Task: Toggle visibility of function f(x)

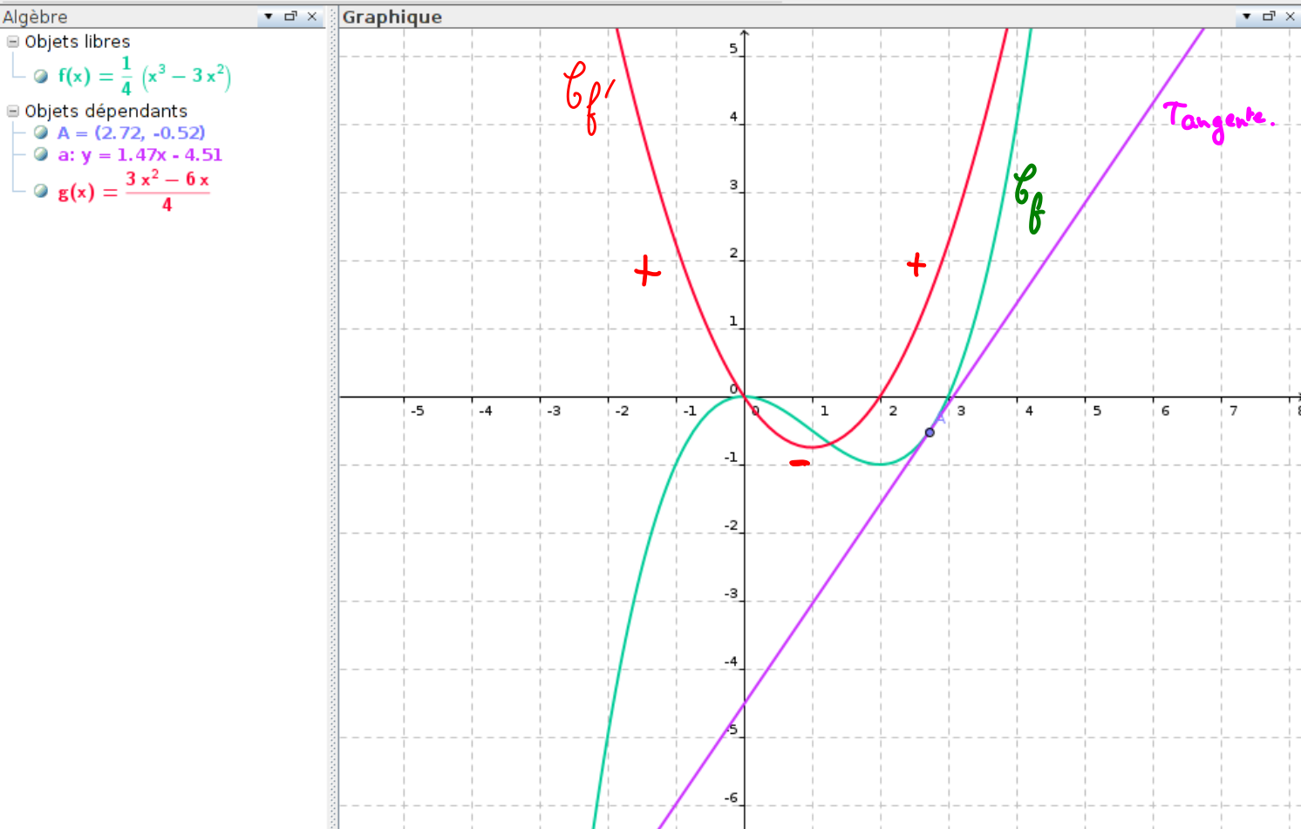Action: (x=41, y=77)
